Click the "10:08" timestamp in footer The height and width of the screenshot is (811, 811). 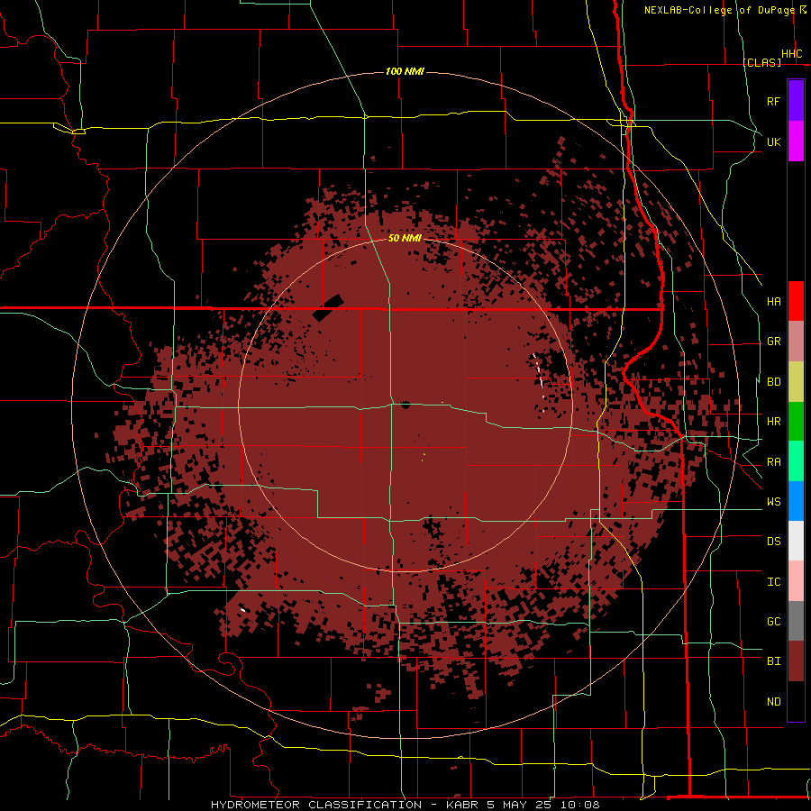(579, 805)
